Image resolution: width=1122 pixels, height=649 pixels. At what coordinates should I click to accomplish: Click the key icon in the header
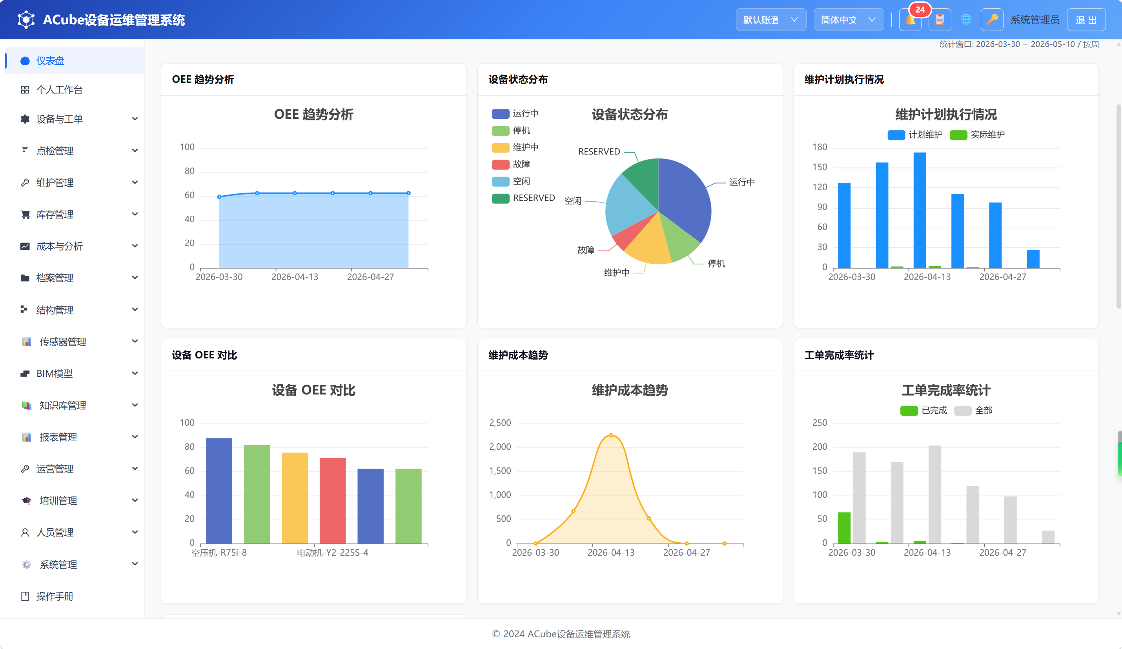click(x=991, y=20)
